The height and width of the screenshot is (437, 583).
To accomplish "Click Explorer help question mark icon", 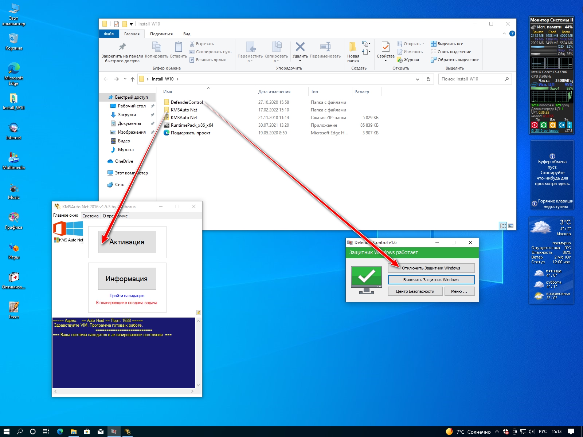I will (512, 34).
